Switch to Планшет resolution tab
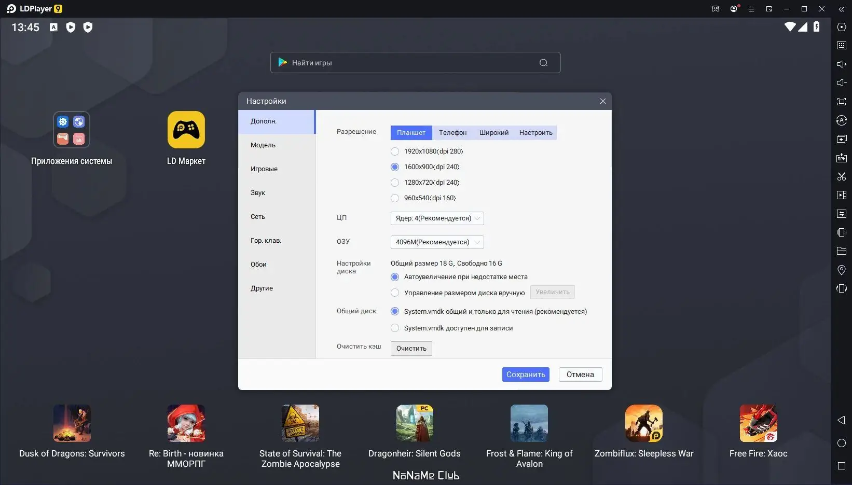The image size is (852, 485). click(411, 133)
